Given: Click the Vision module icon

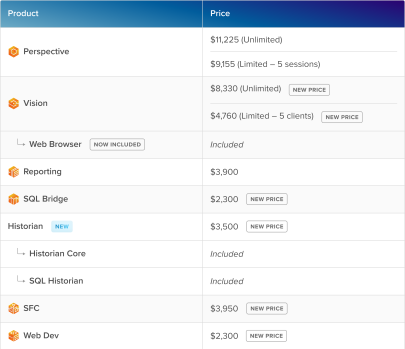Looking at the screenshot, I should coord(13,103).
